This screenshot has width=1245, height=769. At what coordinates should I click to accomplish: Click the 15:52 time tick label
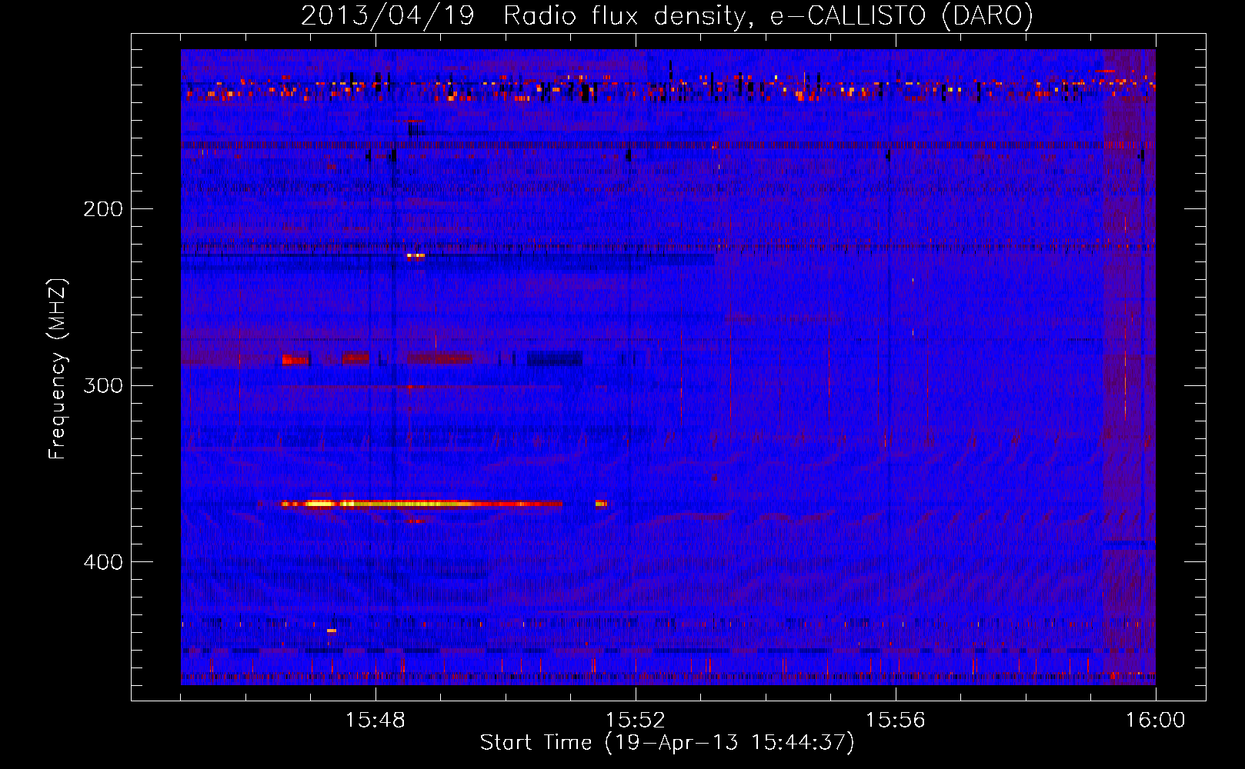636,720
